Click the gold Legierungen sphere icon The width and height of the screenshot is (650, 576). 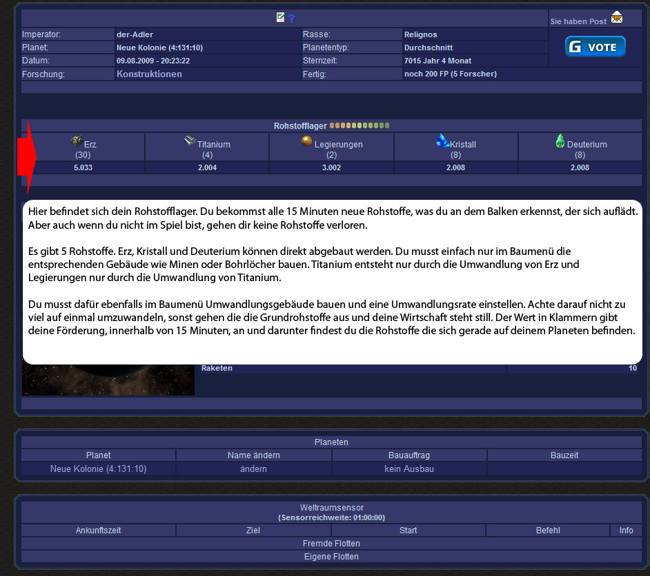307,141
